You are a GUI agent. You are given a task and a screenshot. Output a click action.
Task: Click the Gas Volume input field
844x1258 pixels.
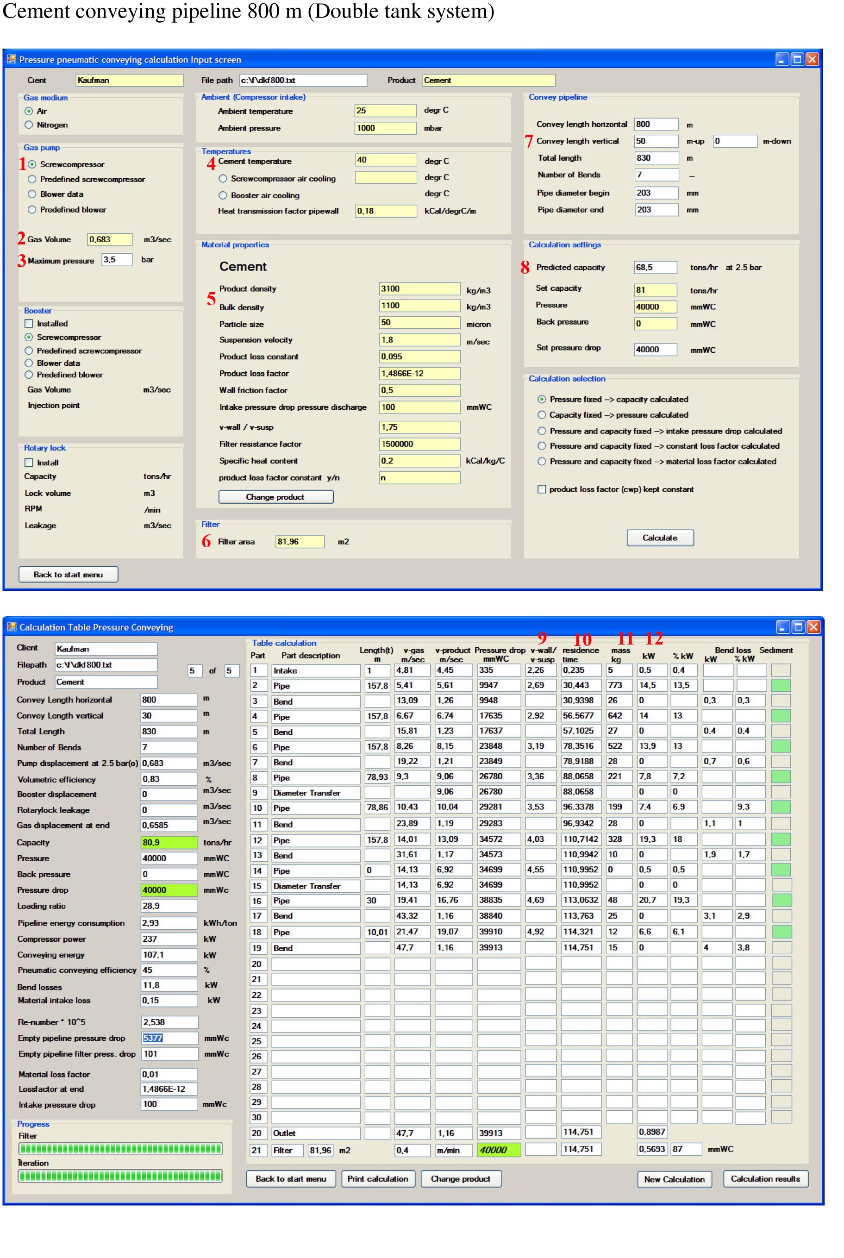click(109, 239)
